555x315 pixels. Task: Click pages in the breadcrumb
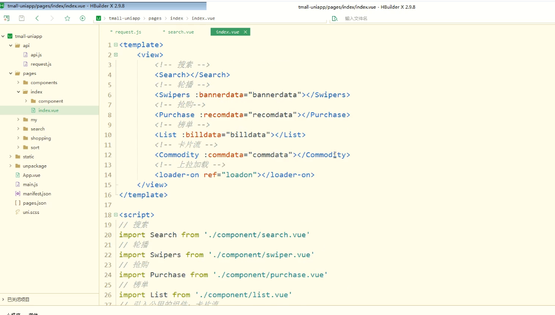[155, 18]
